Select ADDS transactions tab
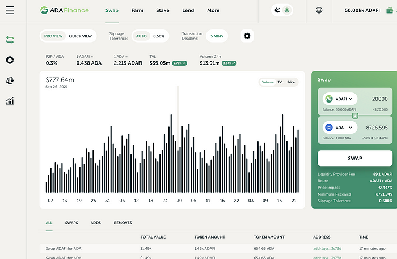The width and height of the screenshot is (397, 259). coord(96,223)
